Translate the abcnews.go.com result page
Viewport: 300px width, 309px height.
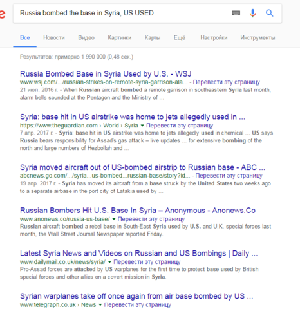click(x=229, y=176)
